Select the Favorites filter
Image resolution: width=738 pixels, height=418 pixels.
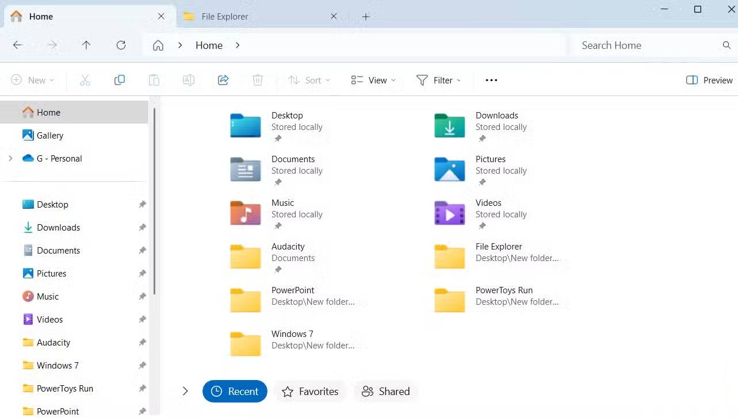point(310,392)
